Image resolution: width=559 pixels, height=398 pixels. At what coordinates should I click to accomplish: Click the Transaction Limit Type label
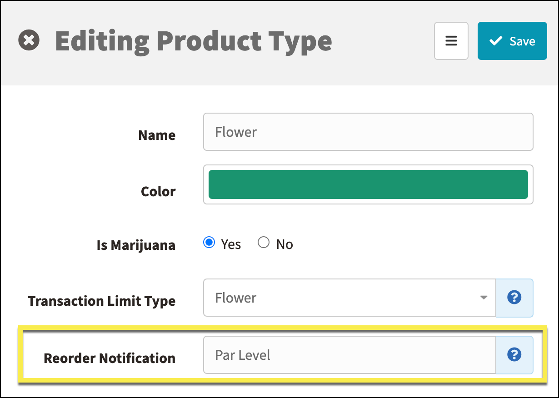[102, 301]
